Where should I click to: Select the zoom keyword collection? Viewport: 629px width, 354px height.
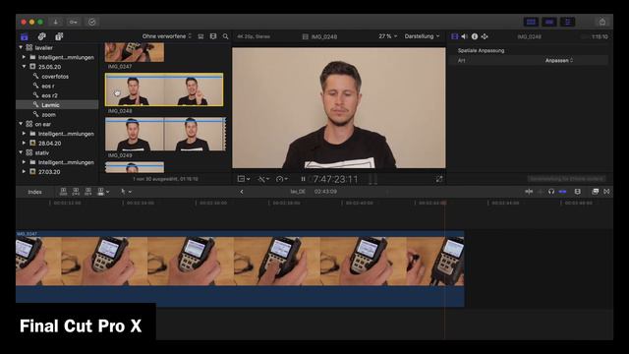click(48, 114)
